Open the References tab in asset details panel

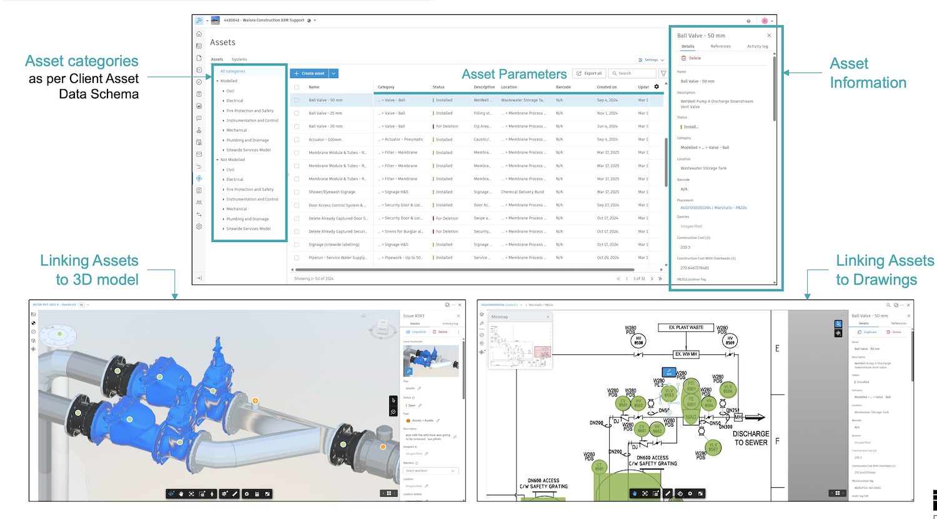[x=720, y=46]
